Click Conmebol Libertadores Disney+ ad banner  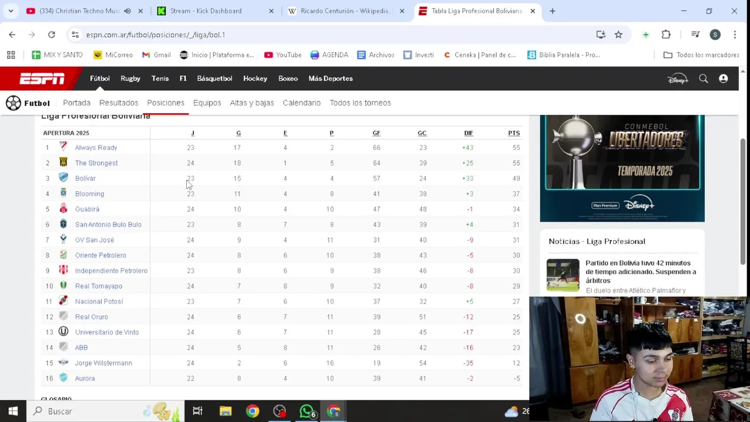tap(622, 168)
